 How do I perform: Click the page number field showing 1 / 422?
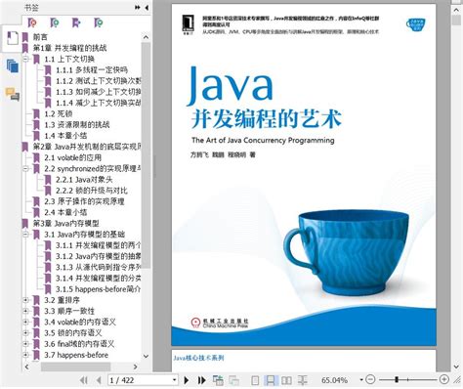[140, 380]
